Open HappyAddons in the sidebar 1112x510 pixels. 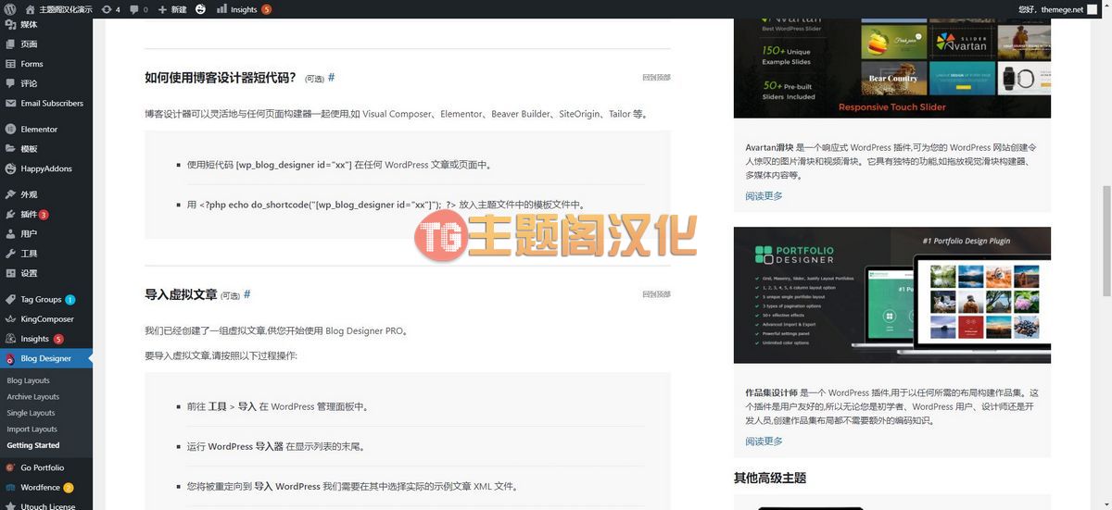[46, 168]
